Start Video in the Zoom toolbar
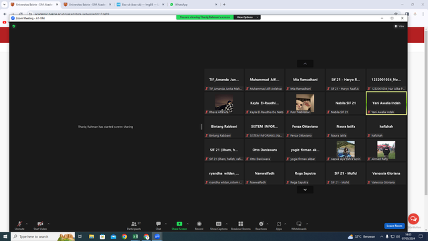428x241 pixels. [x=40, y=226]
